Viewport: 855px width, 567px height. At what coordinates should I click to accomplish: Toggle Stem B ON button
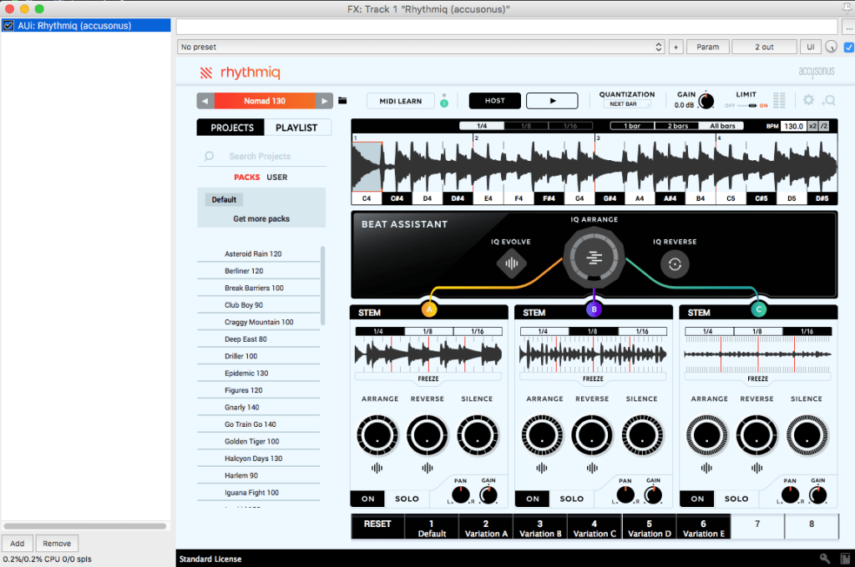click(533, 499)
